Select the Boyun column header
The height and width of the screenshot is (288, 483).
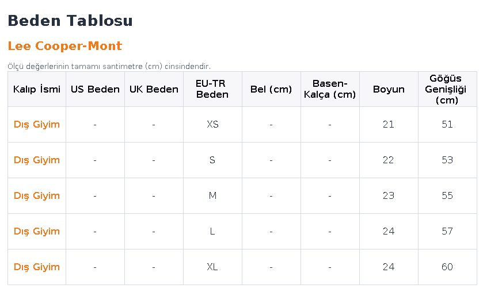[389, 89]
